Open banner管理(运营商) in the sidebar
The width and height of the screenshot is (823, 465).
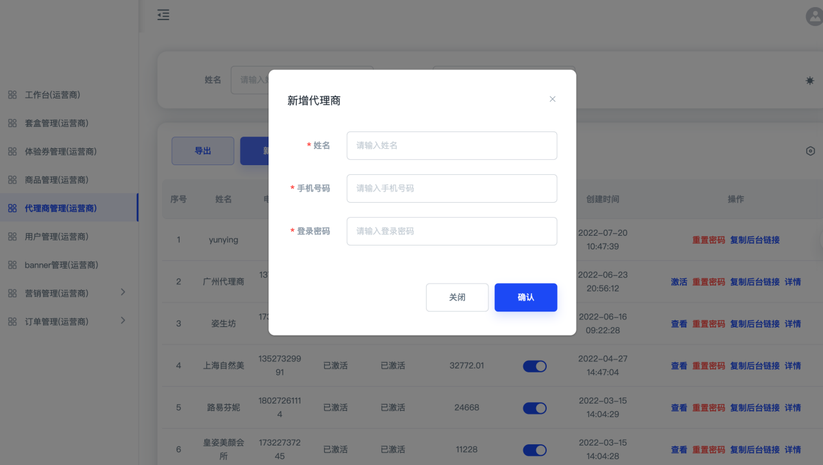click(61, 265)
